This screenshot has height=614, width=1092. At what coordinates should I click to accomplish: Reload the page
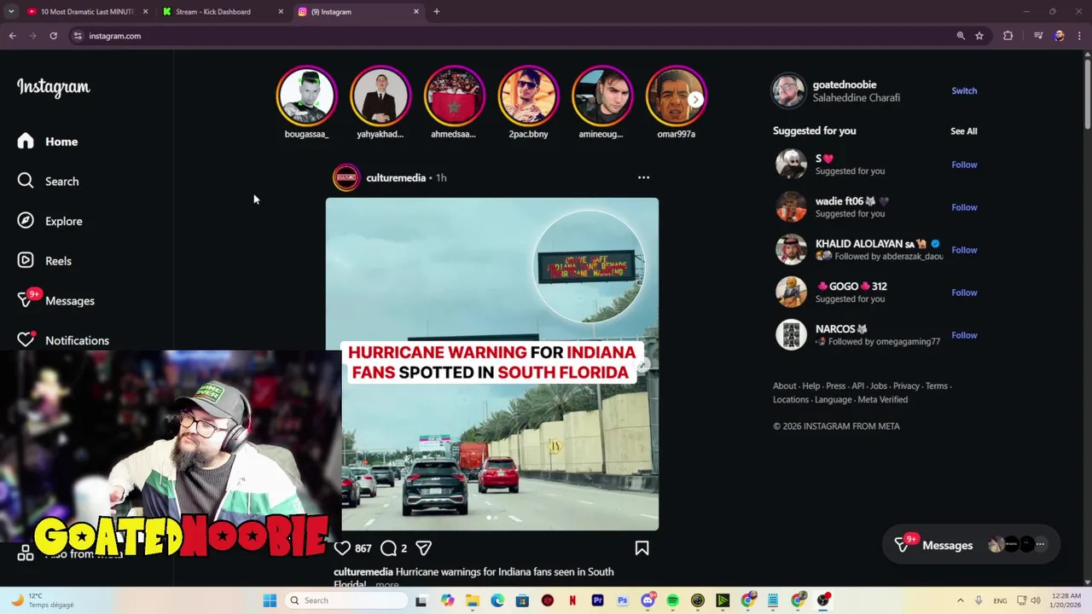(53, 36)
